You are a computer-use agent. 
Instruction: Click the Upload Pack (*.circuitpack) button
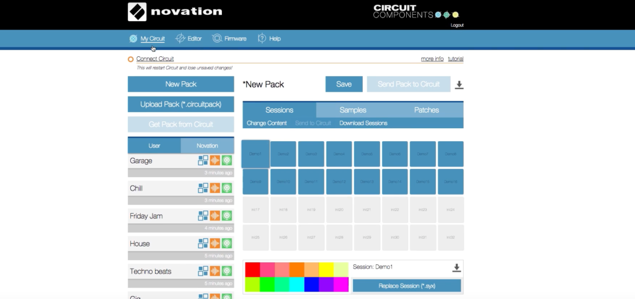pos(181,104)
